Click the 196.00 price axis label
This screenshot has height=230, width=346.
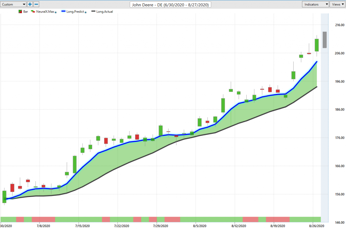pyautogui.click(x=340, y=81)
